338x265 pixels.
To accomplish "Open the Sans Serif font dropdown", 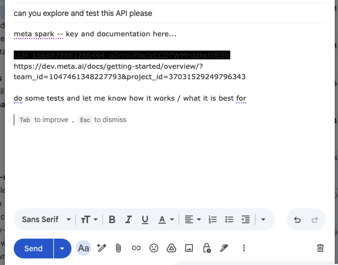I will coord(46,219).
